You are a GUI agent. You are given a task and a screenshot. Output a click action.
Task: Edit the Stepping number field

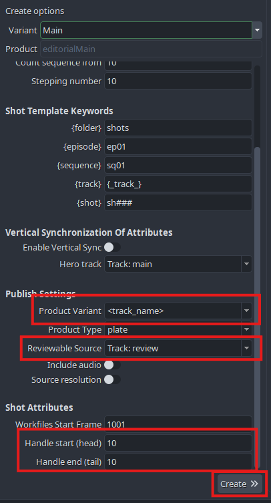coord(178,81)
